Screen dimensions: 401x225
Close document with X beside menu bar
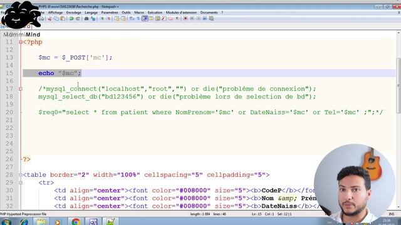click(x=398, y=12)
